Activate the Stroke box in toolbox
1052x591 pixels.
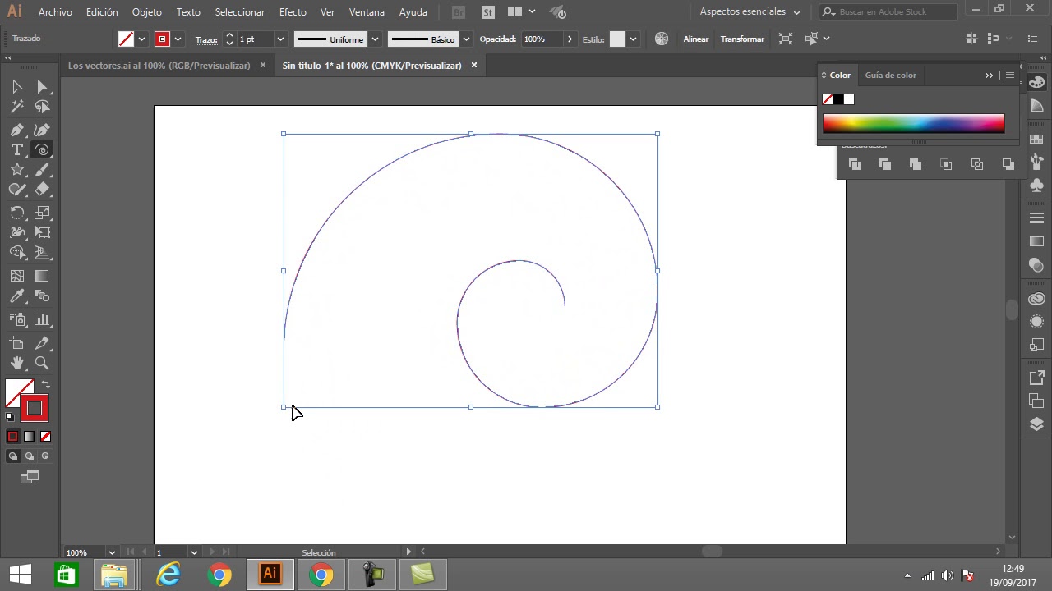(x=35, y=408)
